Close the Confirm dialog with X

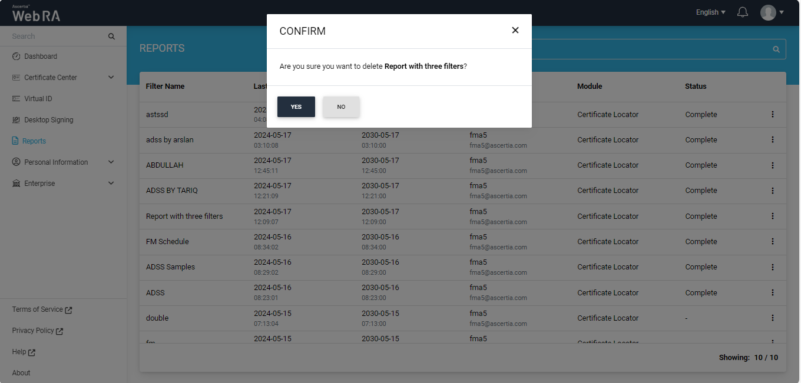click(515, 30)
